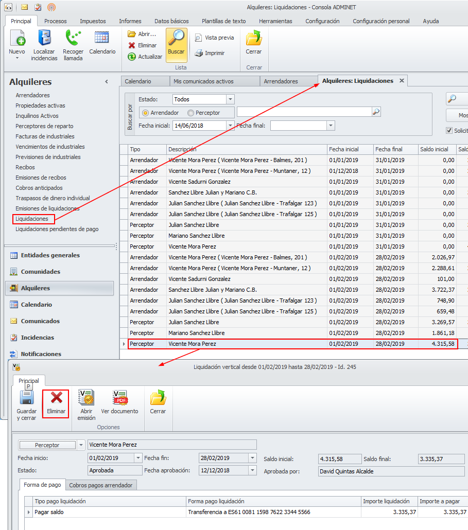Open Entidades generales section
Image resolution: width=468 pixels, height=530 pixels.
coord(50,255)
